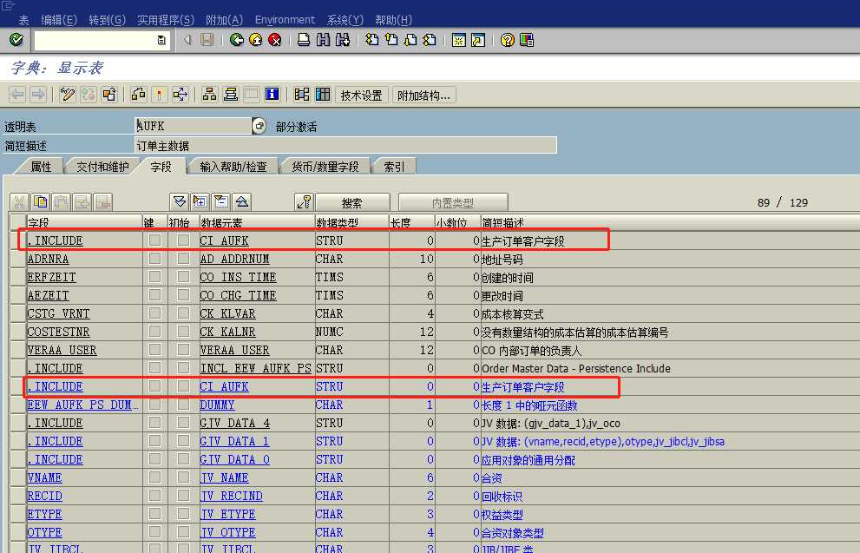Toggle Initial checkbox for RECID row
This screenshot has width=860, height=553.
pyautogui.click(x=183, y=496)
